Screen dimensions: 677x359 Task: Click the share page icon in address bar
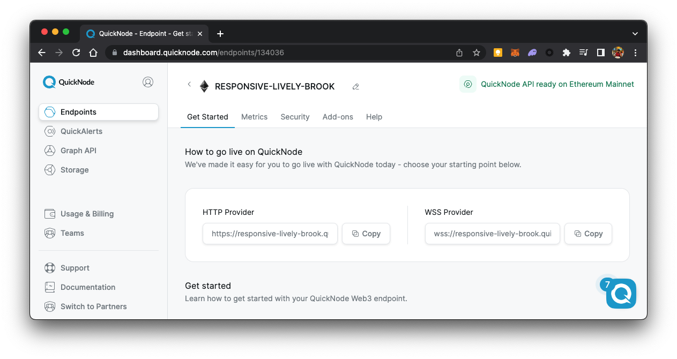click(x=459, y=53)
